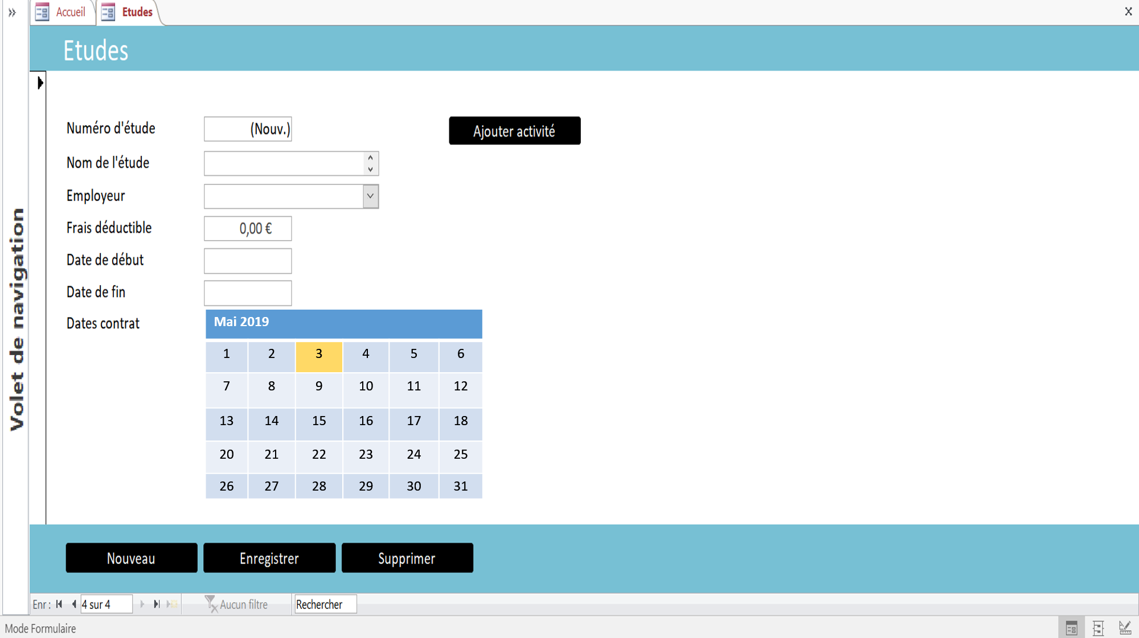Pick day 17 in the calendar
The width and height of the screenshot is (1139, 638).
(414, 424)
